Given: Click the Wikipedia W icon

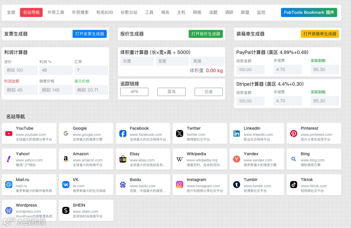Looking at the screenshot, I should click(x=179, y=159).
